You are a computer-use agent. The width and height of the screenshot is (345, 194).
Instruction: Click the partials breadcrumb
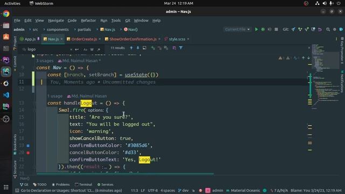(x=84, y=29)
